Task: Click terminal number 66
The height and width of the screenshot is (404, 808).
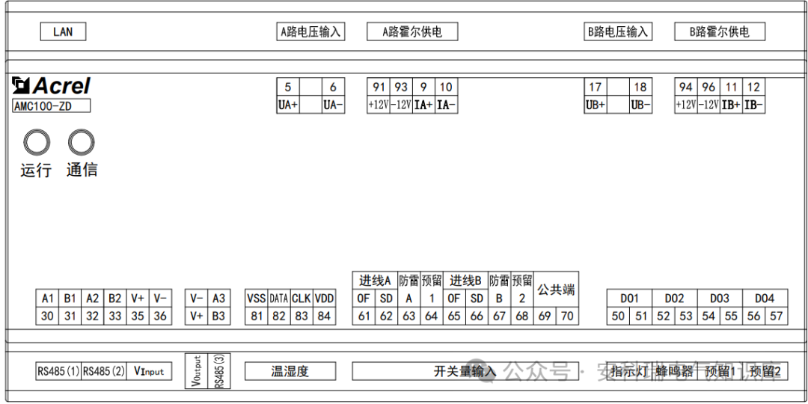Action: [x=477, y=316]
